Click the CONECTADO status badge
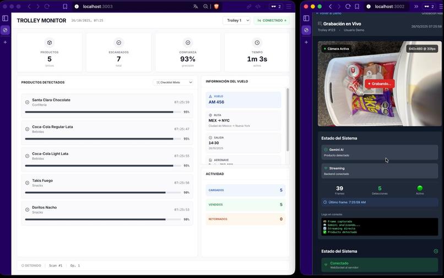The image size is (444, 278). [x=272, y=20]
